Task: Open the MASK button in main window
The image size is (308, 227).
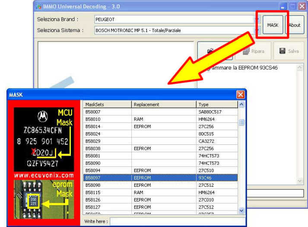Action: pos(273,25)
